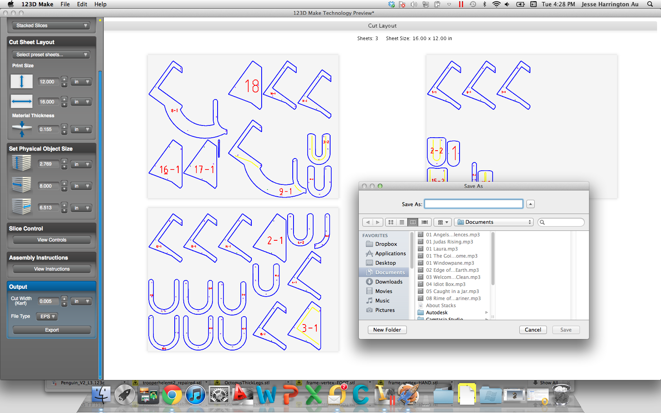Click the Save As filename field
Image resolution: width=661 pixels, height=413 pixels.
(474, 204)
